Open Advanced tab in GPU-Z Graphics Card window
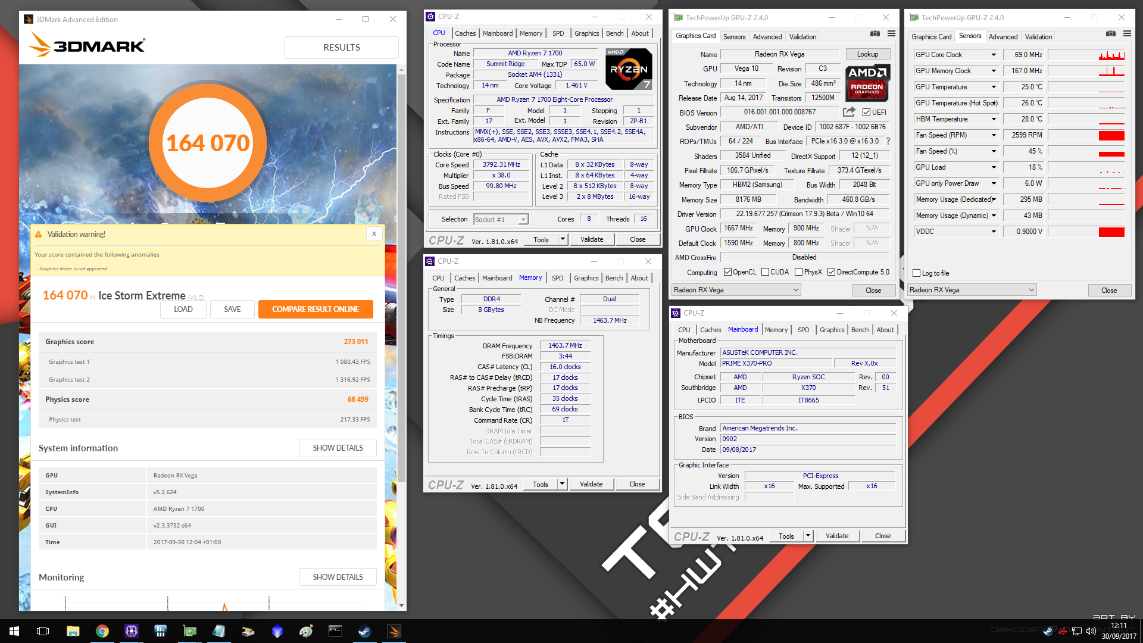Screen dimensions: 1143x643 coord(767,37)
